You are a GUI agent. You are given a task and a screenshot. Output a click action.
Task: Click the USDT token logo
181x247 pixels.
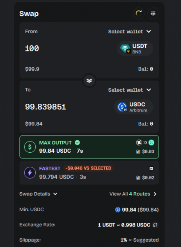pos(125,48)
